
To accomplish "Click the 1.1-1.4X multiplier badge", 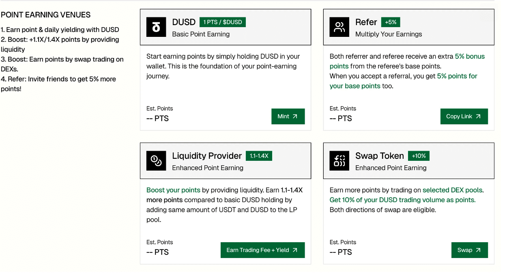I will [259, 156].
